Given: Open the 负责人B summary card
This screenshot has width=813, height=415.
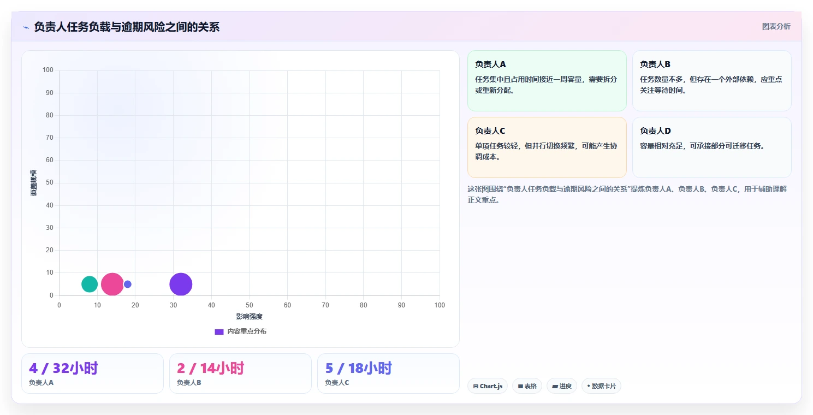Looking at the screenshot, I should coord(711,81).
